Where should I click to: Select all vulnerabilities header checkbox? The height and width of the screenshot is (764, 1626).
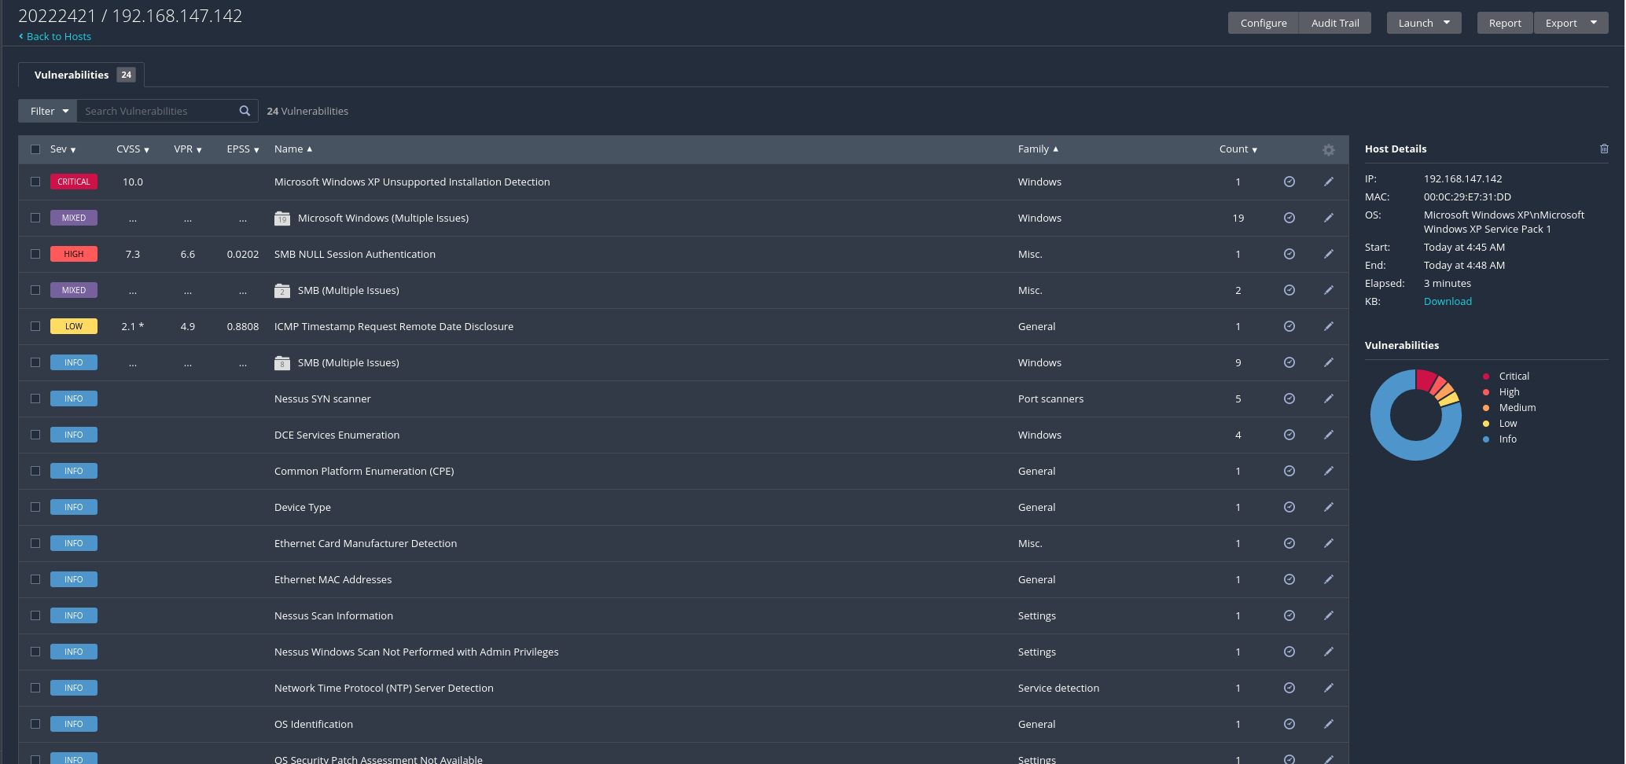tap(35, 149)
